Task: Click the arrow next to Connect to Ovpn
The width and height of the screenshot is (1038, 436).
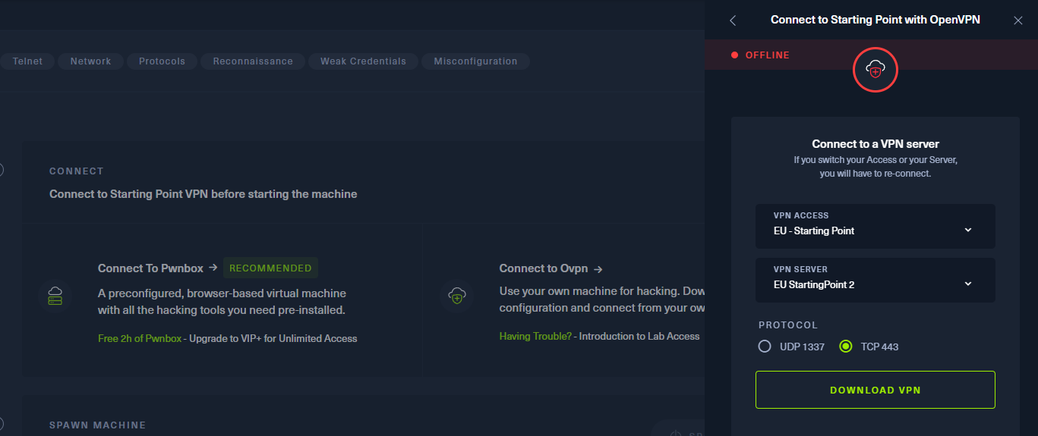Action: (598, 268)
